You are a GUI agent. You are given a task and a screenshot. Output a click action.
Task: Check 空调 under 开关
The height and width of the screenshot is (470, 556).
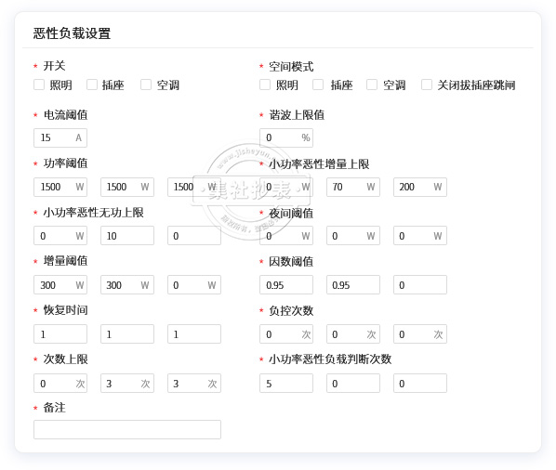146,85
